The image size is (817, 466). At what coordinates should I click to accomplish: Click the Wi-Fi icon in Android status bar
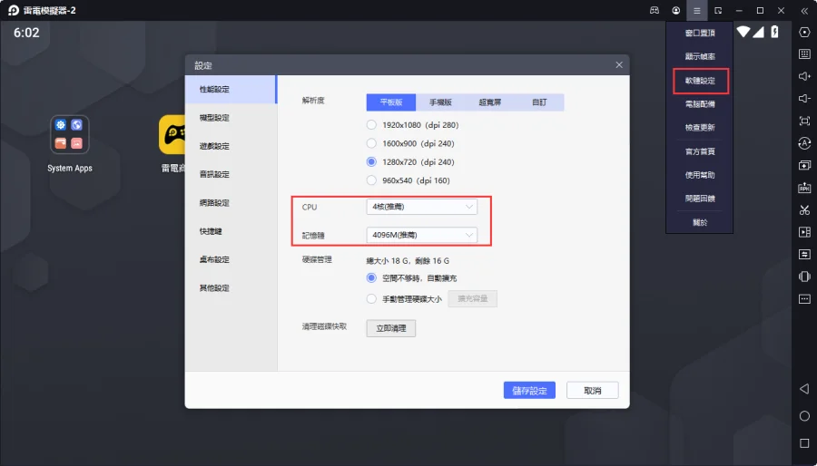pyautogui.click(x=743, y=33)
